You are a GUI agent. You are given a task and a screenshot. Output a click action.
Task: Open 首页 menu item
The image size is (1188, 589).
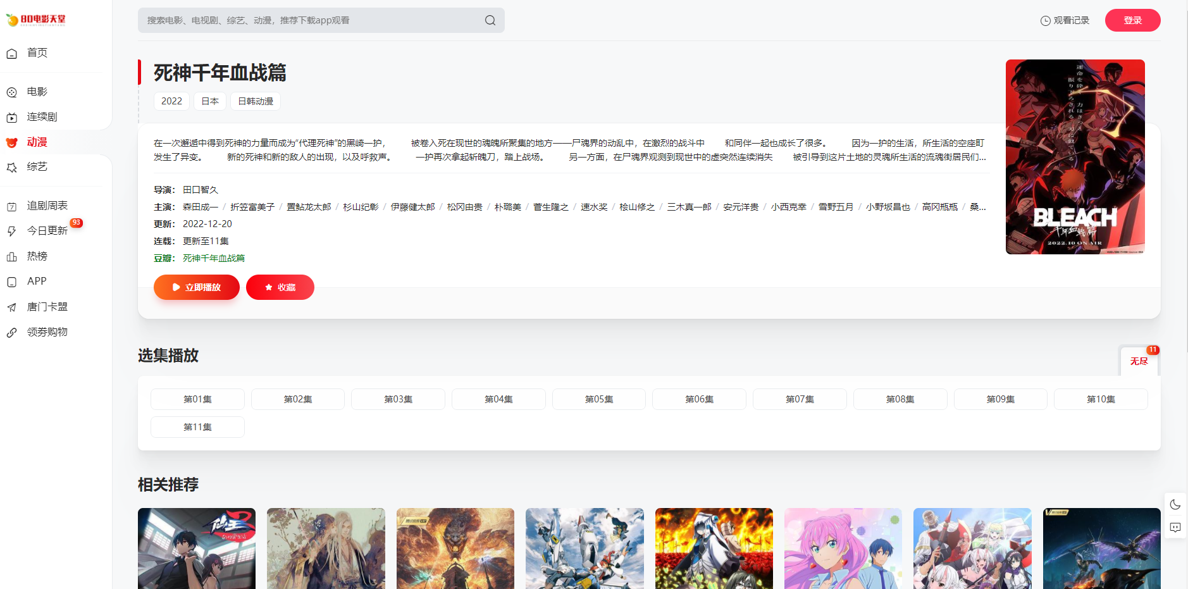pyautogui.click(x=37, y=53)
